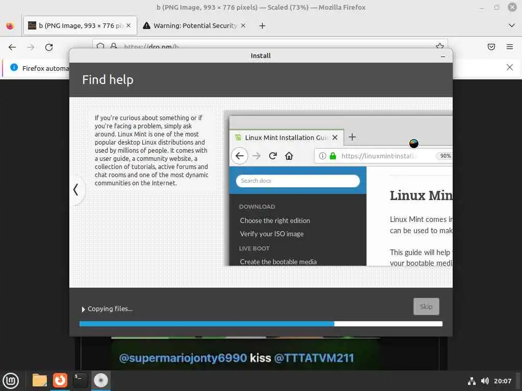522x391 pixels.
Task: Switch to Warning: Potential Security tab
Action: click(194, 25)
